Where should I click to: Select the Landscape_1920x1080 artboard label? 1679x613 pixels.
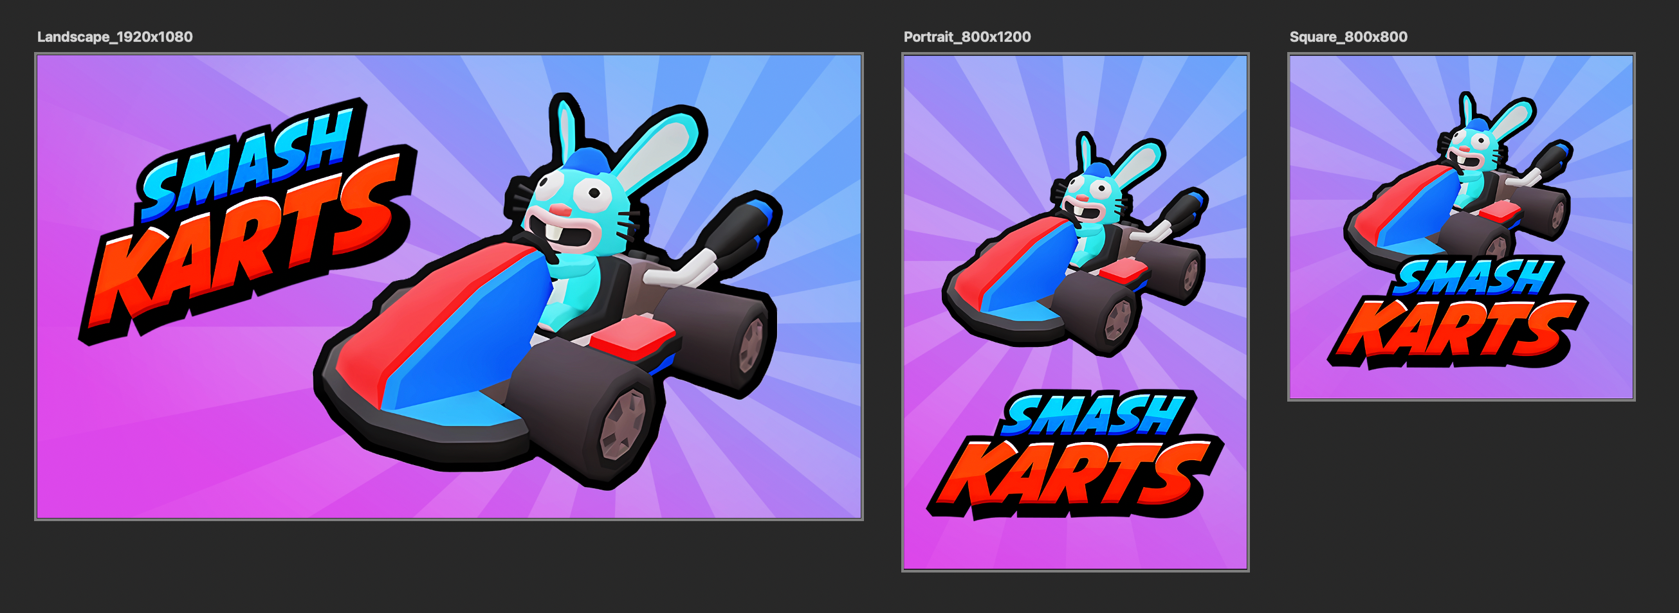click(115, 37)
